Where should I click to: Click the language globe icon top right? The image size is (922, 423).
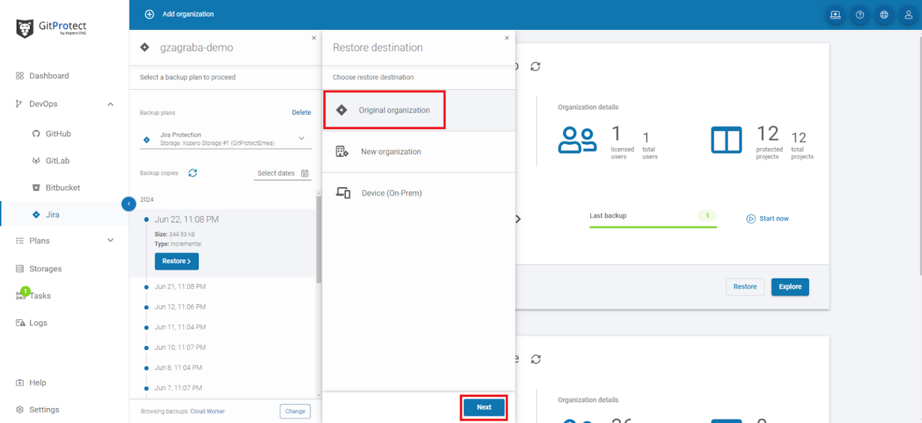point(884,14)
